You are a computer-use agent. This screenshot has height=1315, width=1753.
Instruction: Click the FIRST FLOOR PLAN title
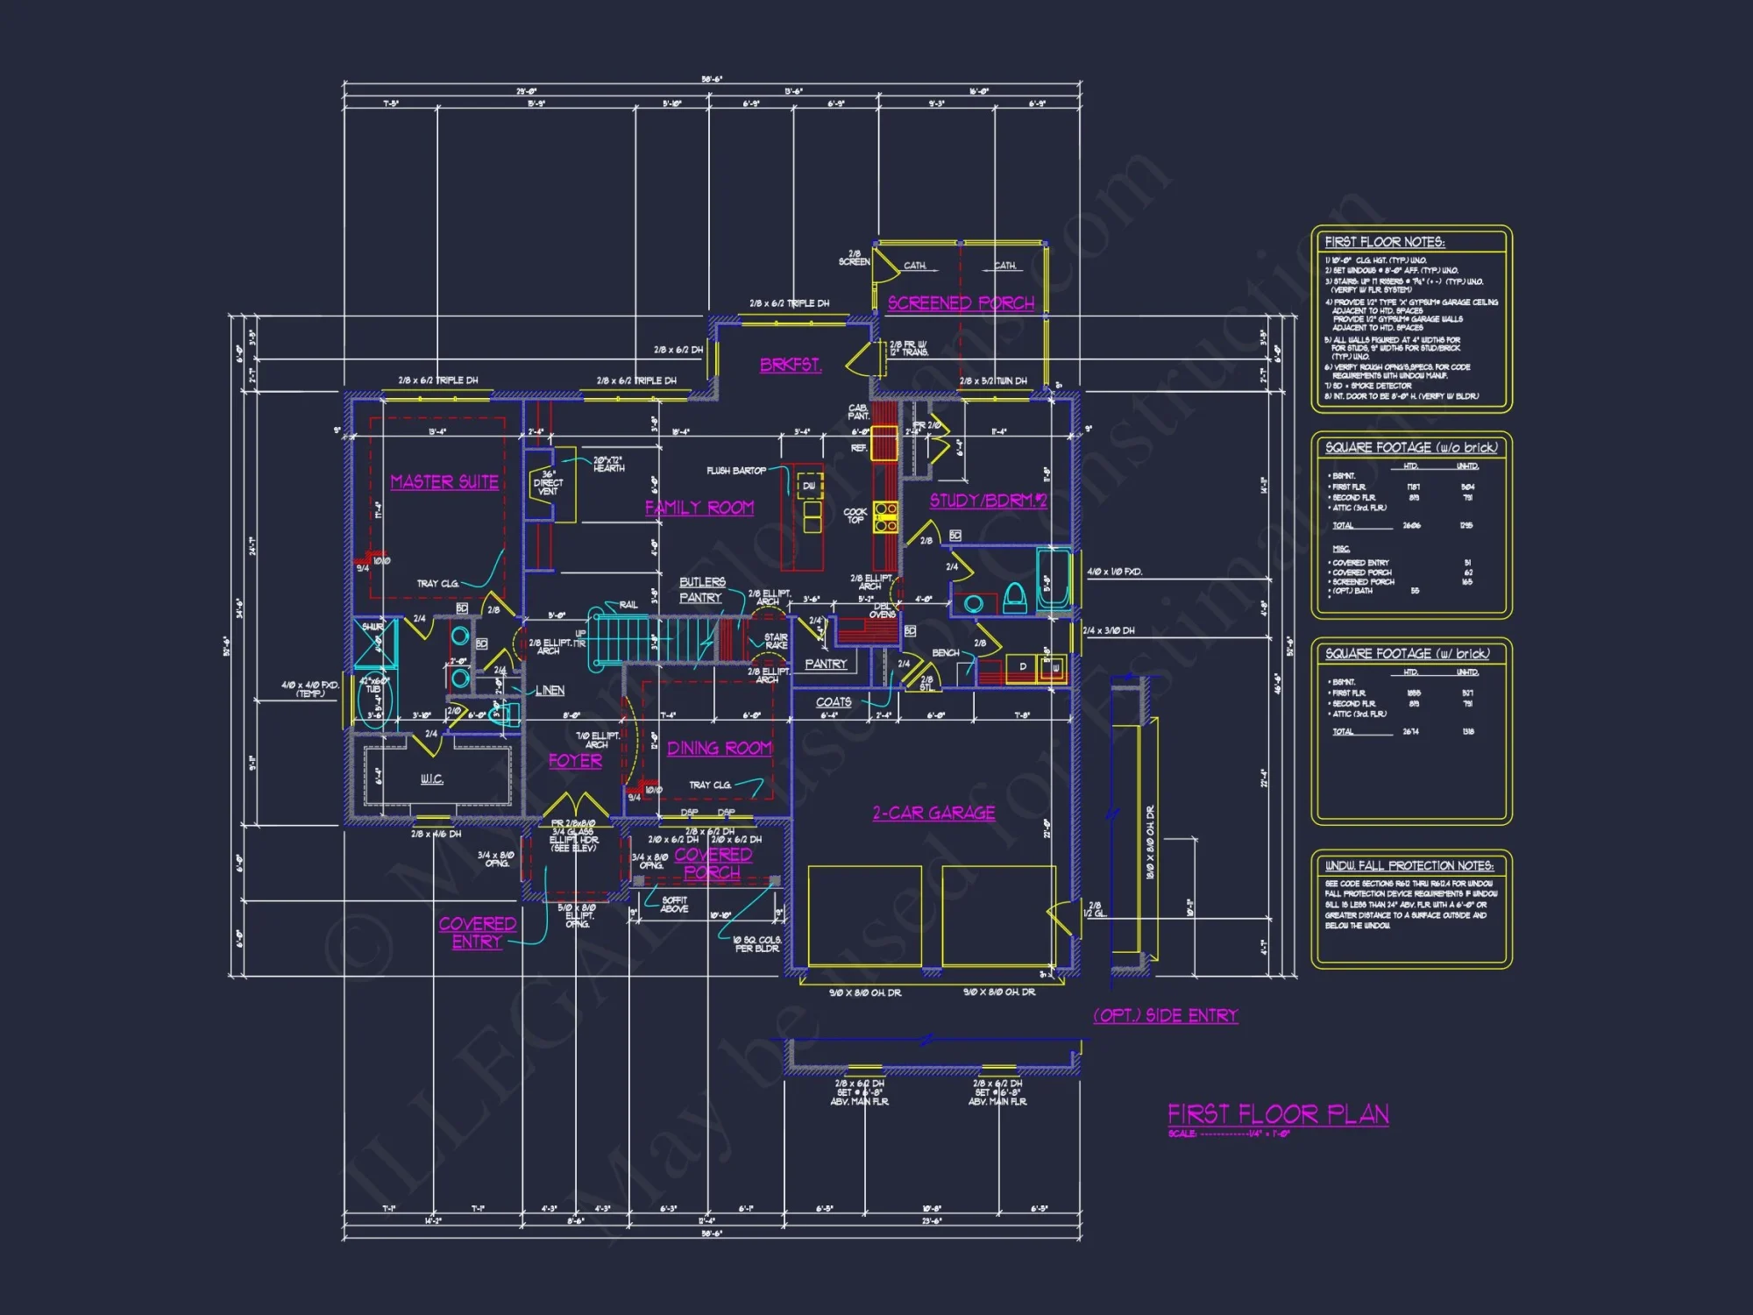click(x=1278, y=1114)
